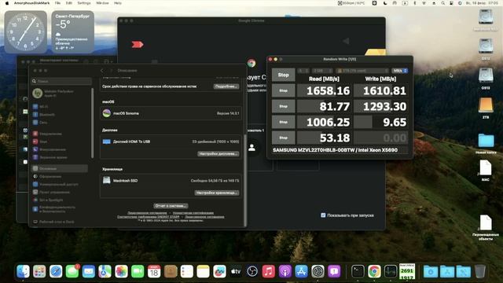Click the macOS Sonoma row
Image resolution: width=503 pixels, height=283 pixels.
pos(171,113)
